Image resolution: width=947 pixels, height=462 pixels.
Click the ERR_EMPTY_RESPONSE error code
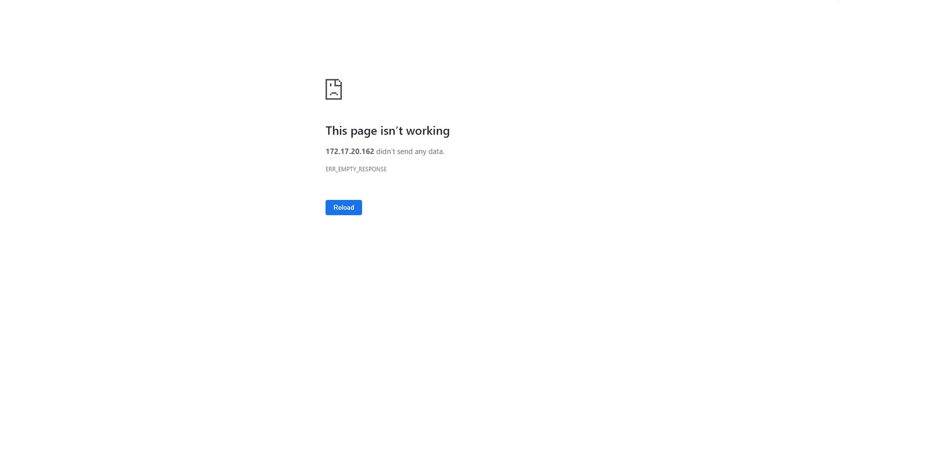click(x=356, y=169)
